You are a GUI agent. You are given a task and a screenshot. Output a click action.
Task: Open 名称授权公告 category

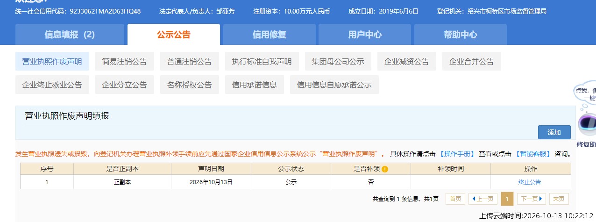(189, 85)
